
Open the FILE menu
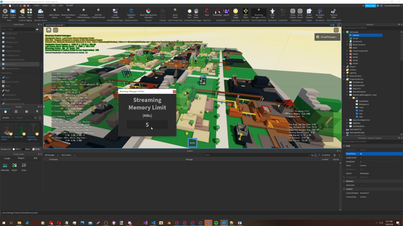(4, 6)
